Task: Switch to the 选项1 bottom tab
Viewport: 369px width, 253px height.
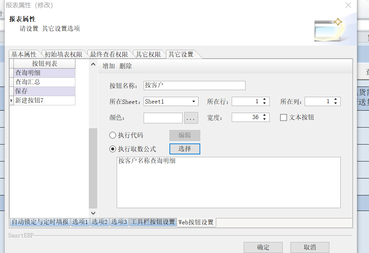Action: click(80, 222)
